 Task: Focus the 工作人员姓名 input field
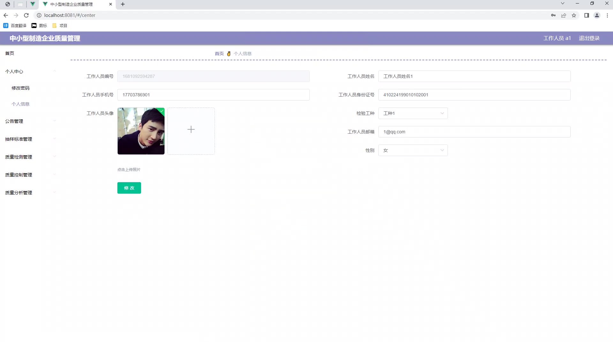point(474,76)
